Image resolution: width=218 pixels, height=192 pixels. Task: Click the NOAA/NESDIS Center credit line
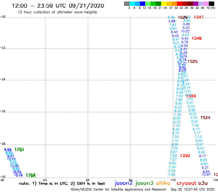[118, 190]
